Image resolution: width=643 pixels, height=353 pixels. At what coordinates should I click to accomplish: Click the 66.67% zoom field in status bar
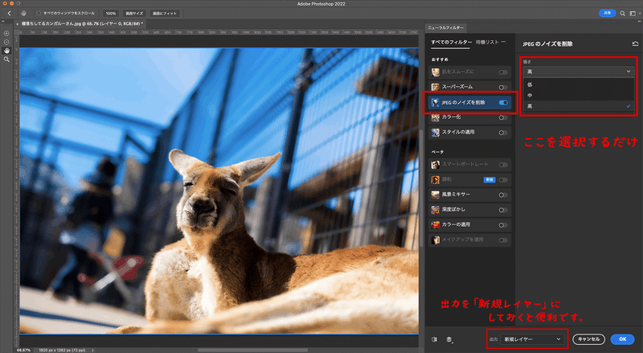click(x=23, y=350)
